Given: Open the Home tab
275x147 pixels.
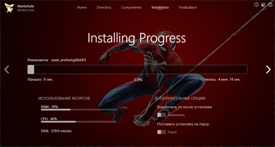Looking at the screenshot, I should 82,7.
